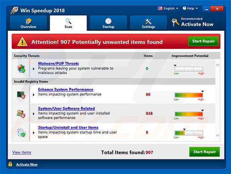Image resolution: width=231 pixels, height=174 pixels.
Task: Click the keys icon beside Activate Now
Action: (x=175, y=23)
